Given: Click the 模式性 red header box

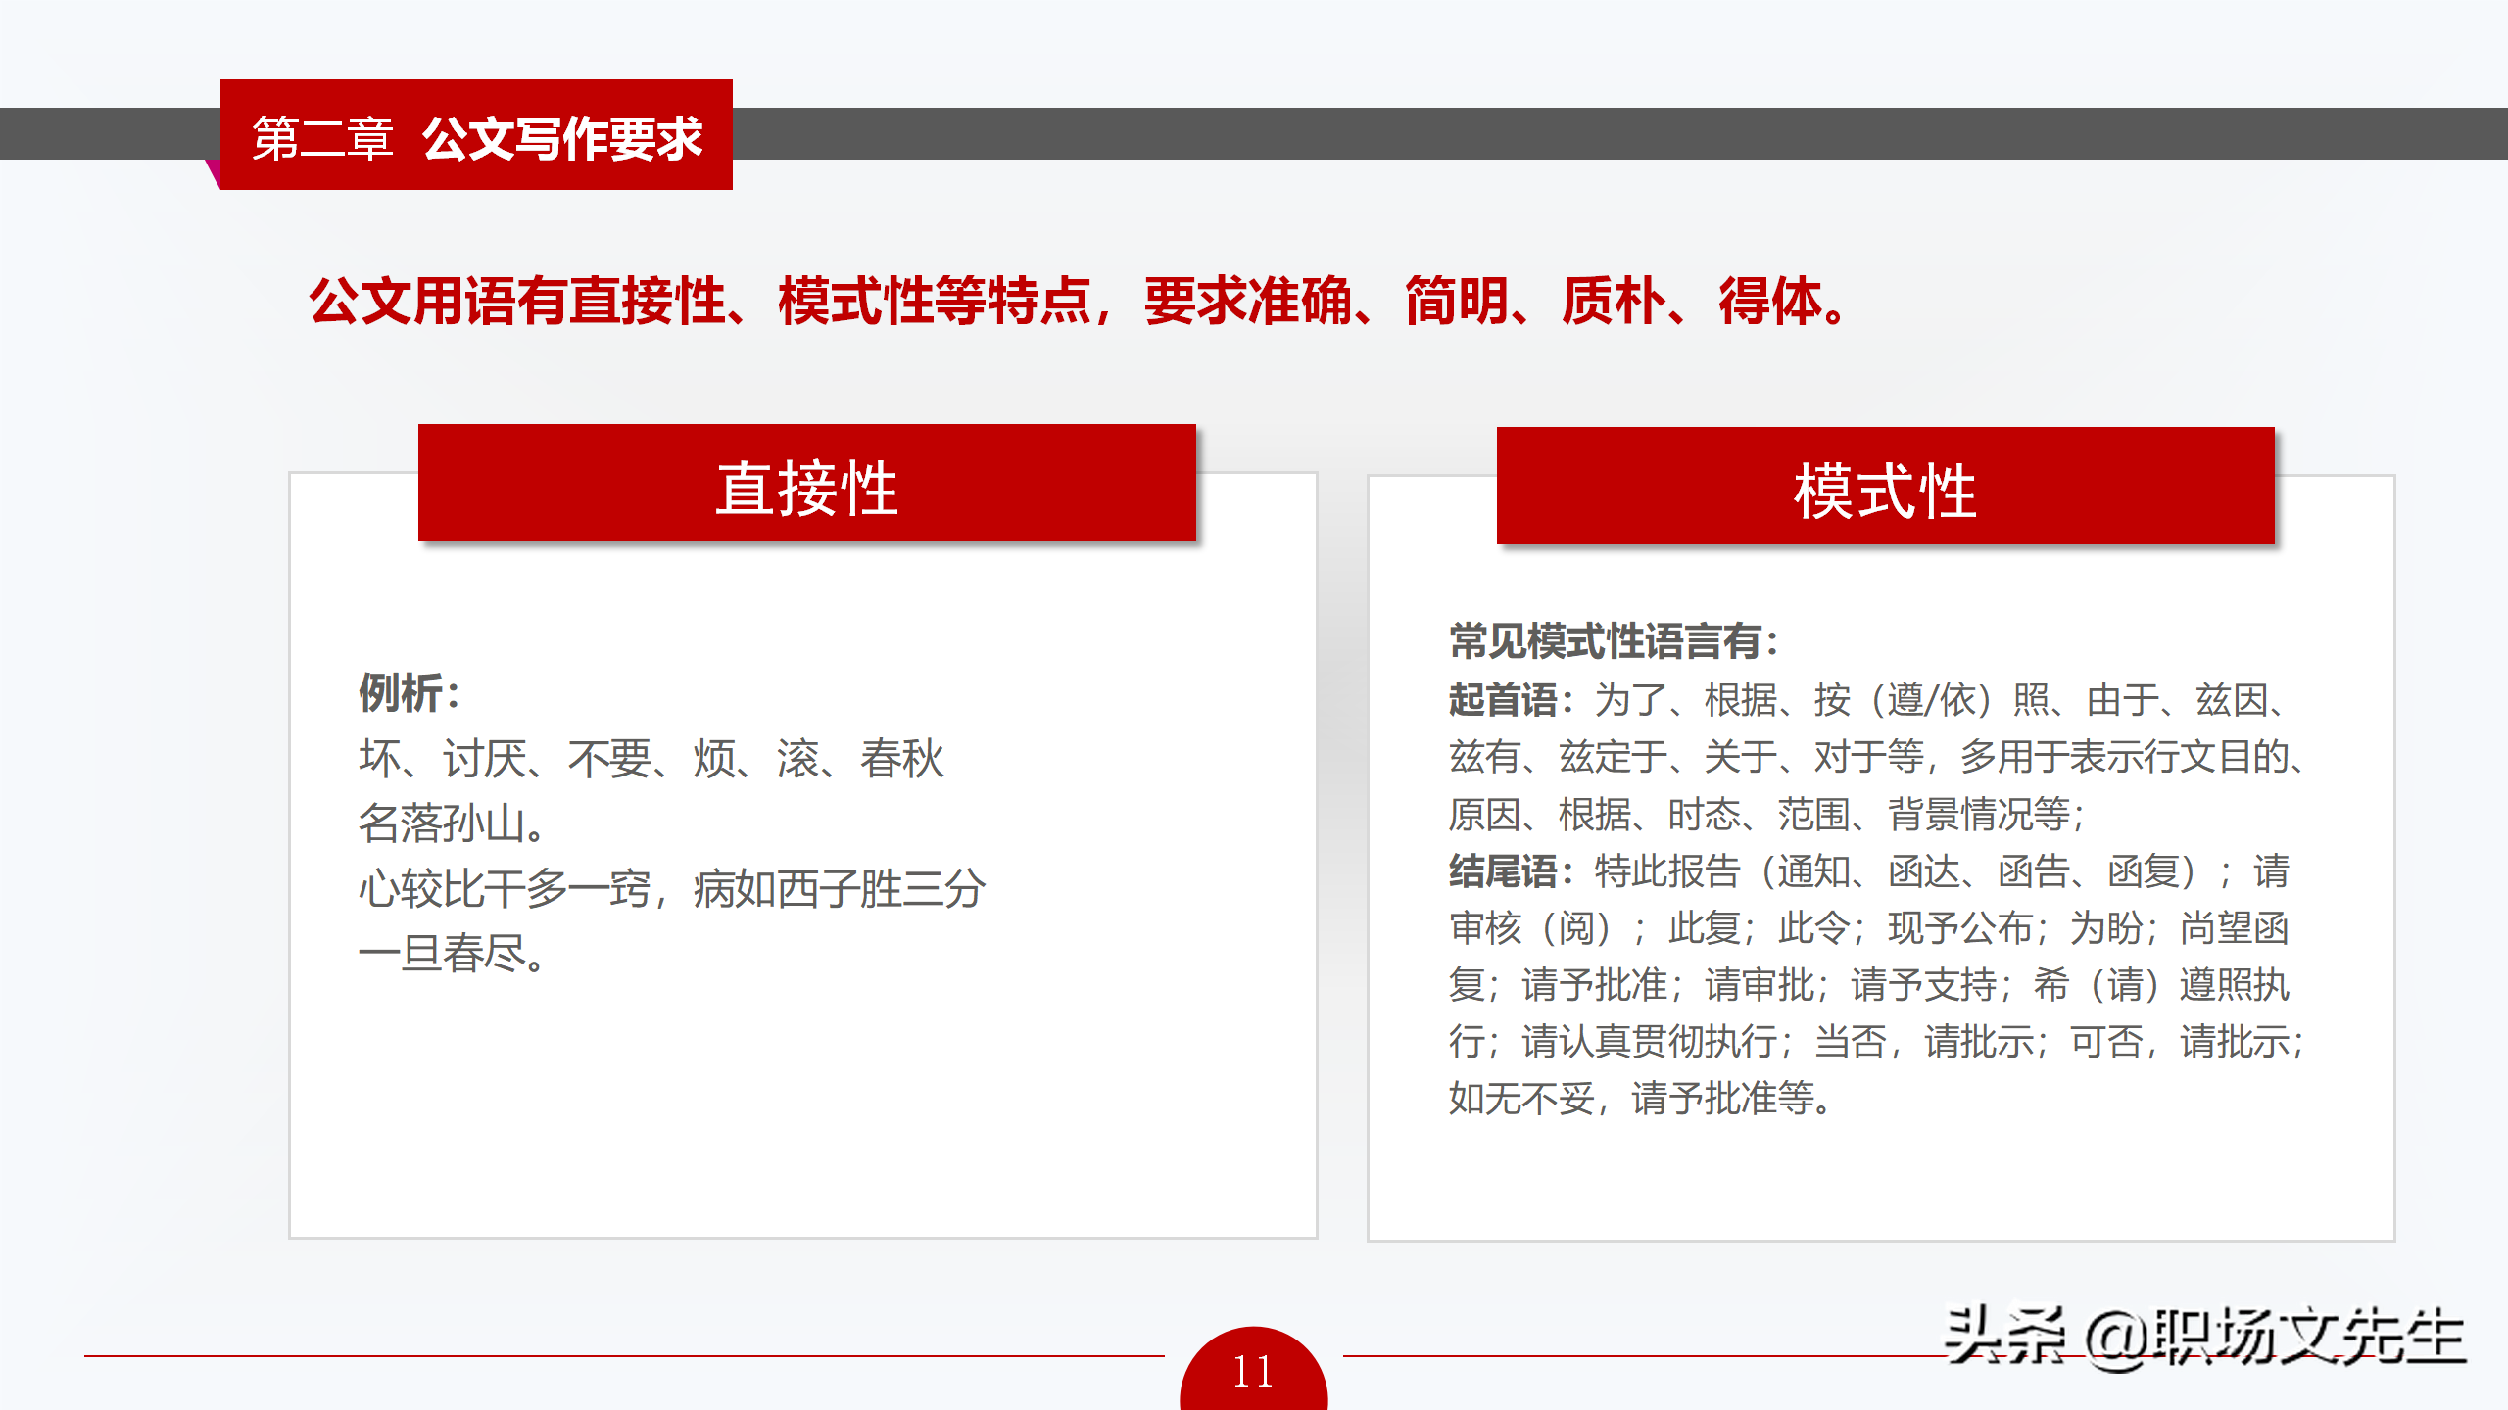Looking at the screenshot, I should pyautogui.click(x=1884, y=487).
